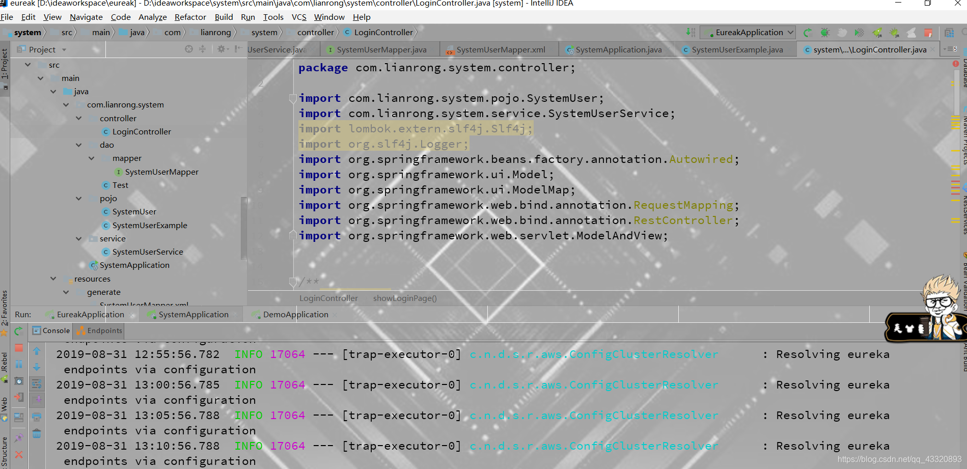Open the Endpoints tab in Run panel
The width and height of the screenshot is (967, 469).
coord(99,330)
